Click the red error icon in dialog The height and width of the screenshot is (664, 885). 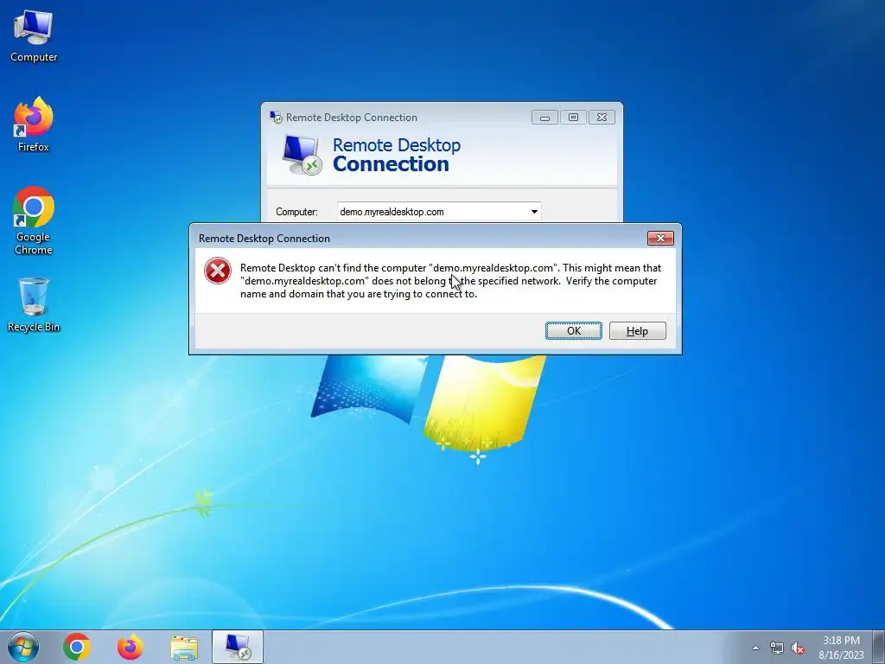(x=218, y=271)
